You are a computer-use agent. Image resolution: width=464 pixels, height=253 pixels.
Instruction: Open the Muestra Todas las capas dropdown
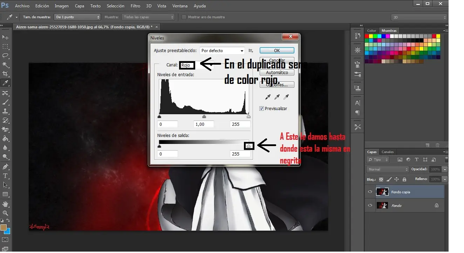[148, 17]
